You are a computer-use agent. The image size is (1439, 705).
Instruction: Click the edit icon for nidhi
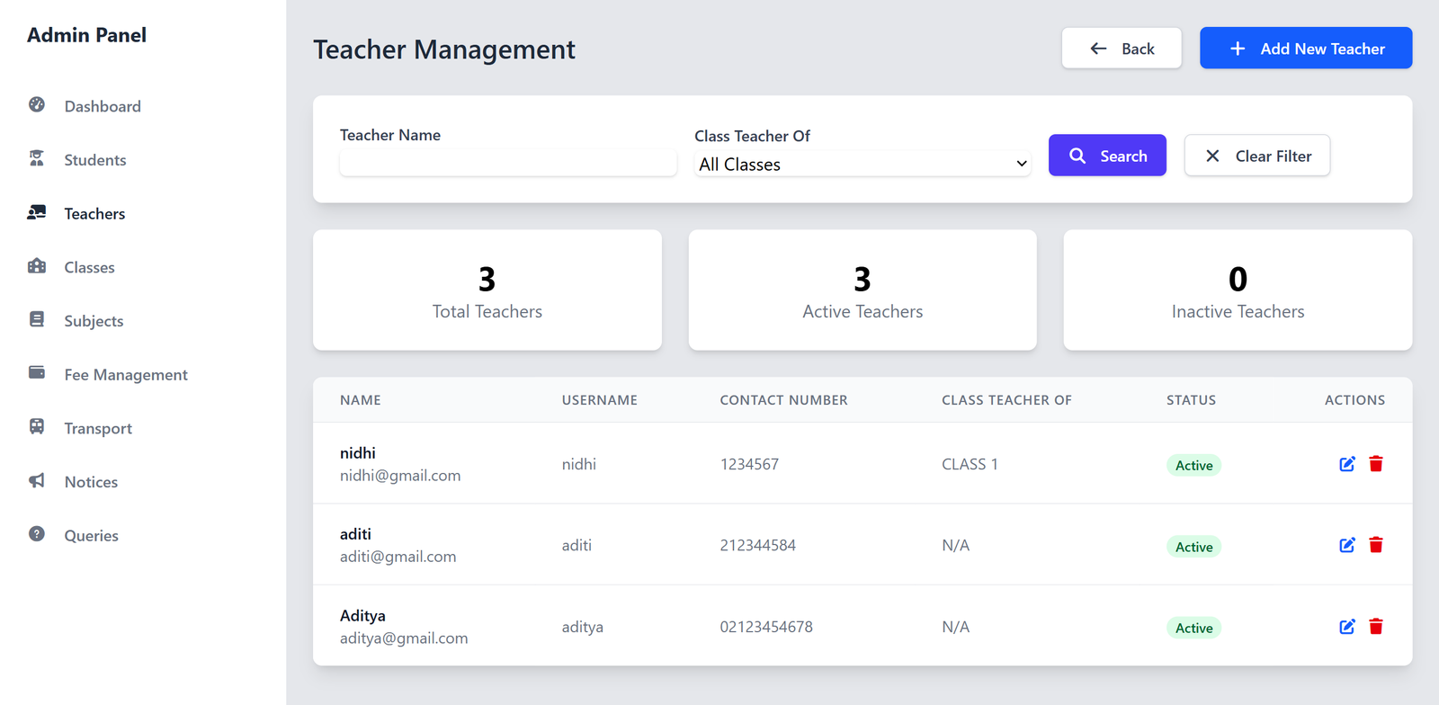point(1346,464)
